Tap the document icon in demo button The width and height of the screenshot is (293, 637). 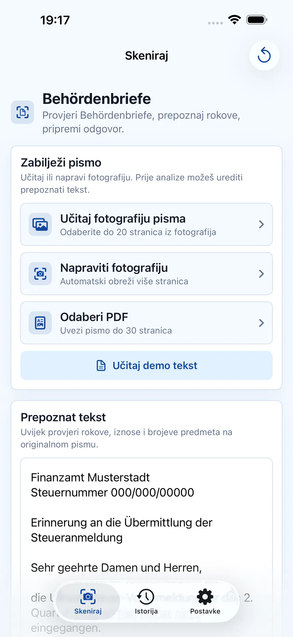coord(101,365)
